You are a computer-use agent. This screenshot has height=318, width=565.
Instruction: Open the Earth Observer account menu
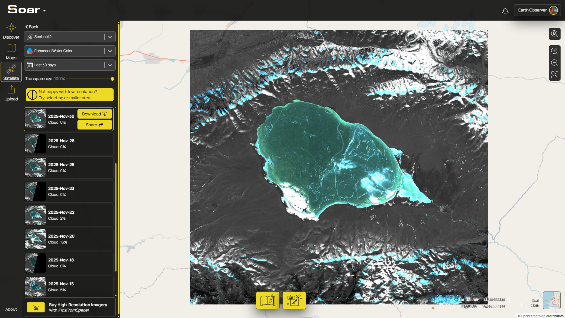click(537, 10)
